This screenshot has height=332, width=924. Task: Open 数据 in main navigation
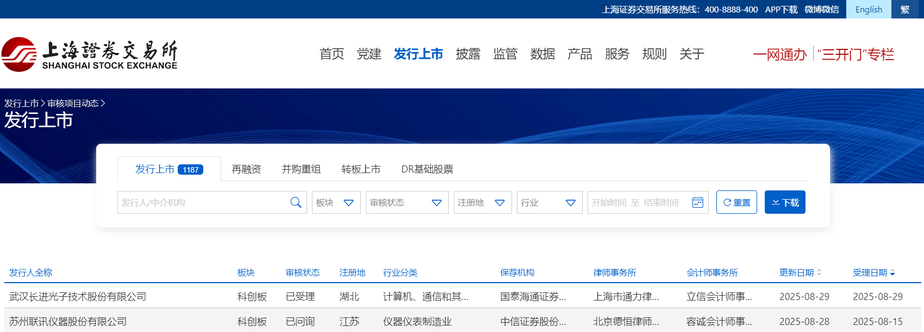click(x=542, y=54)
